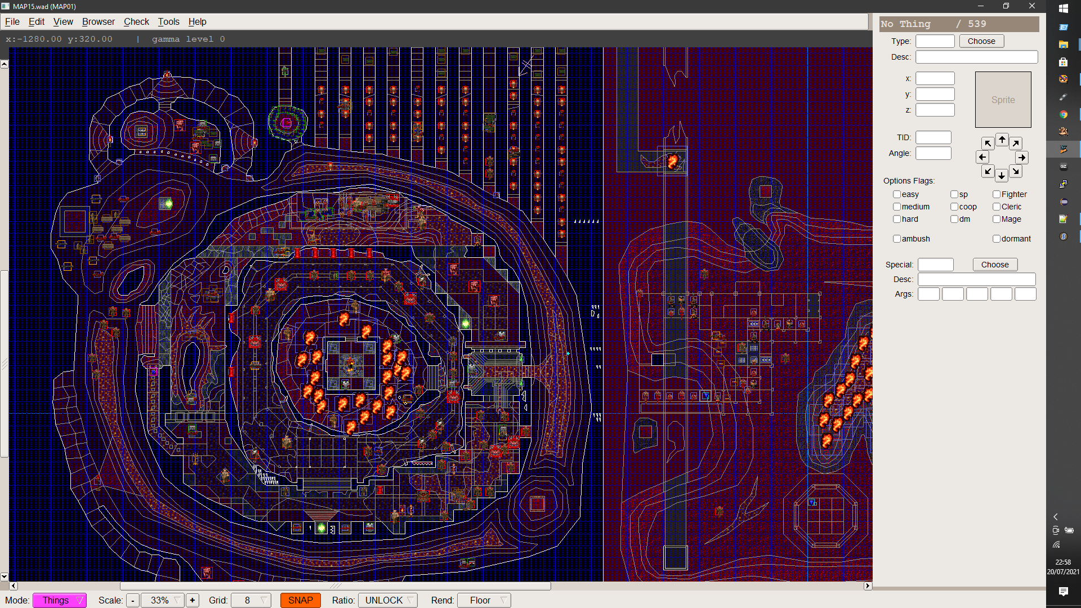1081x608 pixels.
Task: Show hidden system tray icons chevron
Action: coord(1056,517)
